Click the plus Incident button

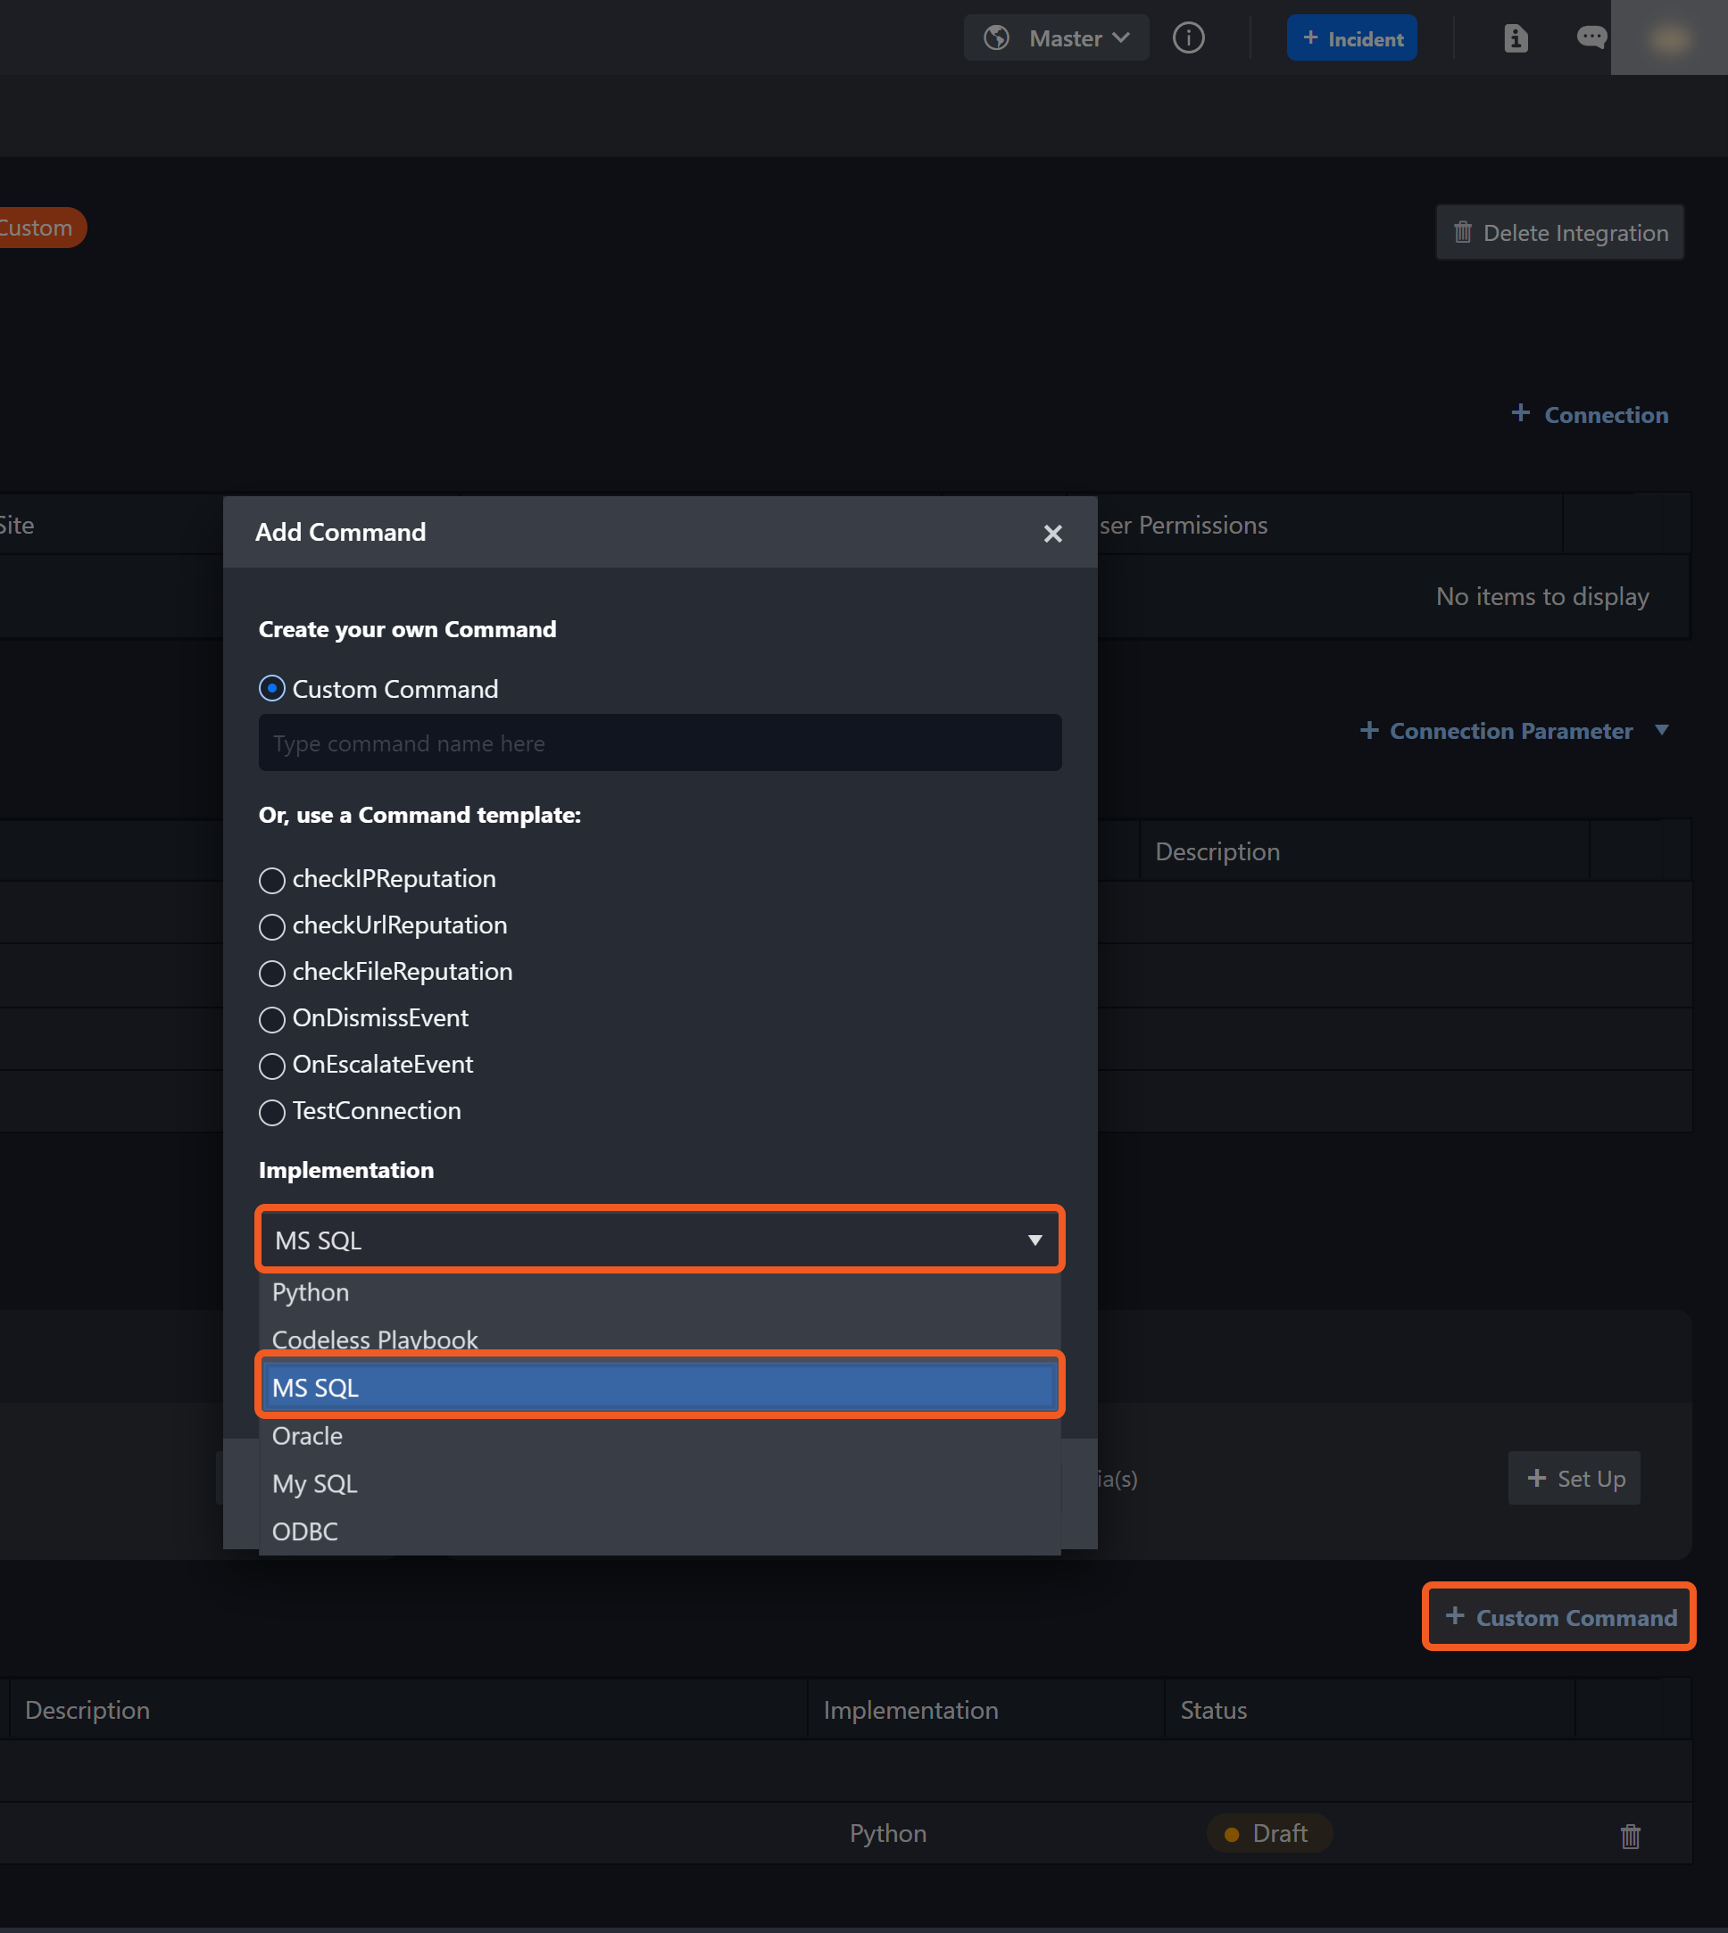coord(1351,38)
